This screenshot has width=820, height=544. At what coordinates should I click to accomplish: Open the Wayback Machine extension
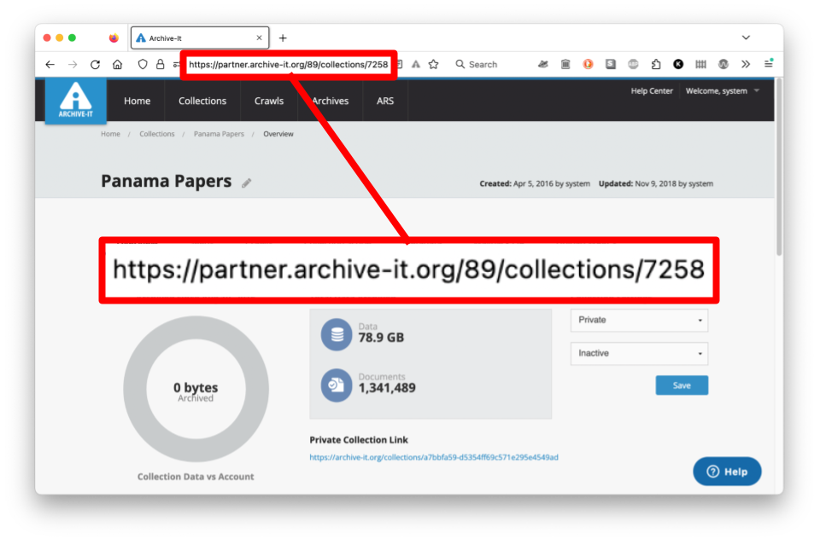pyautogui.click(x=566, y=64)
